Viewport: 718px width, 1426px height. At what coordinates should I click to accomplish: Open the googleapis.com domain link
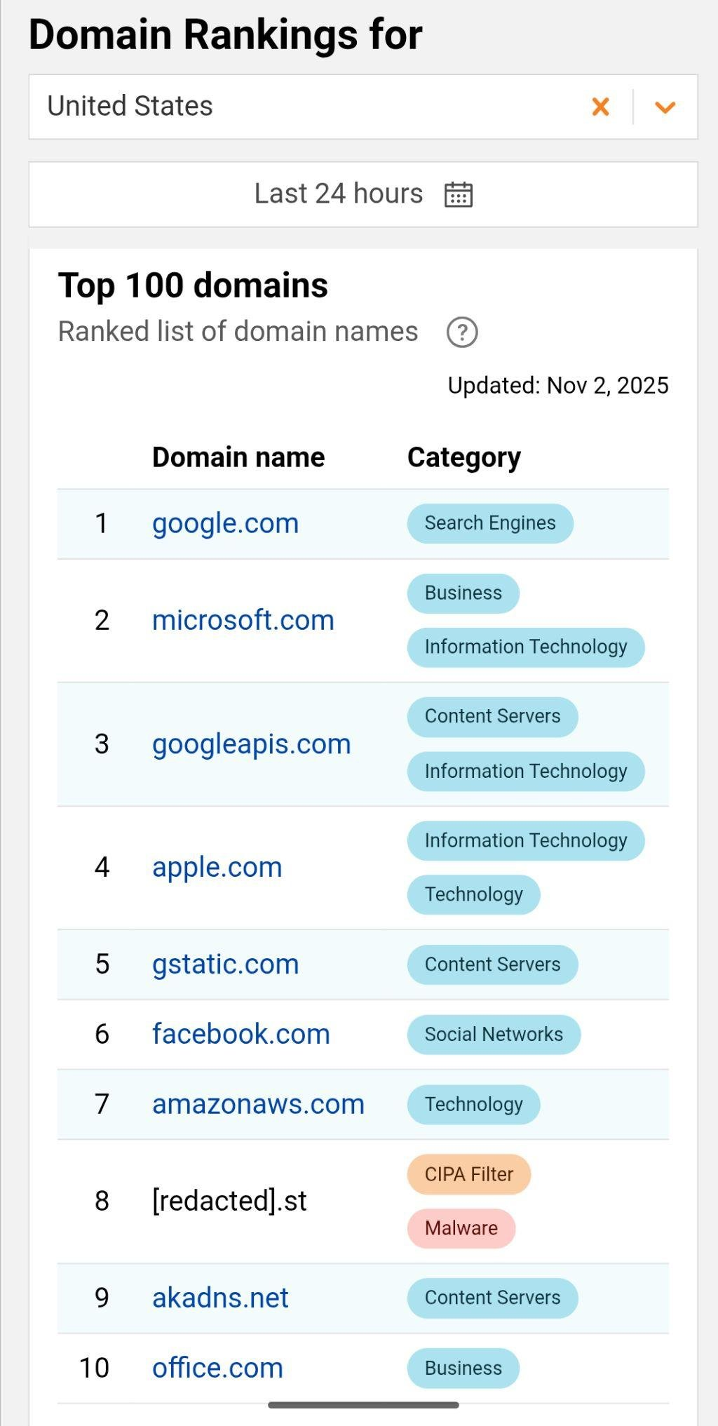pyautogui.click(x=251, y=744)
